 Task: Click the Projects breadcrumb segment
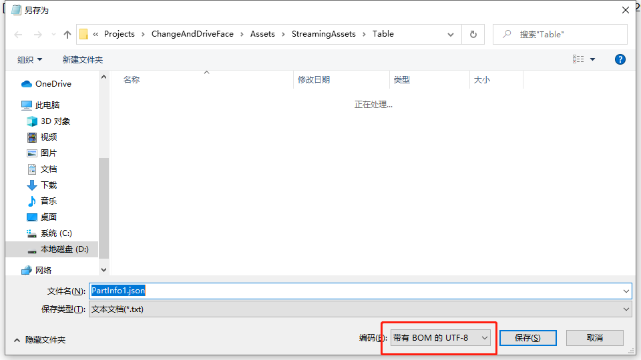pos(120,34)
